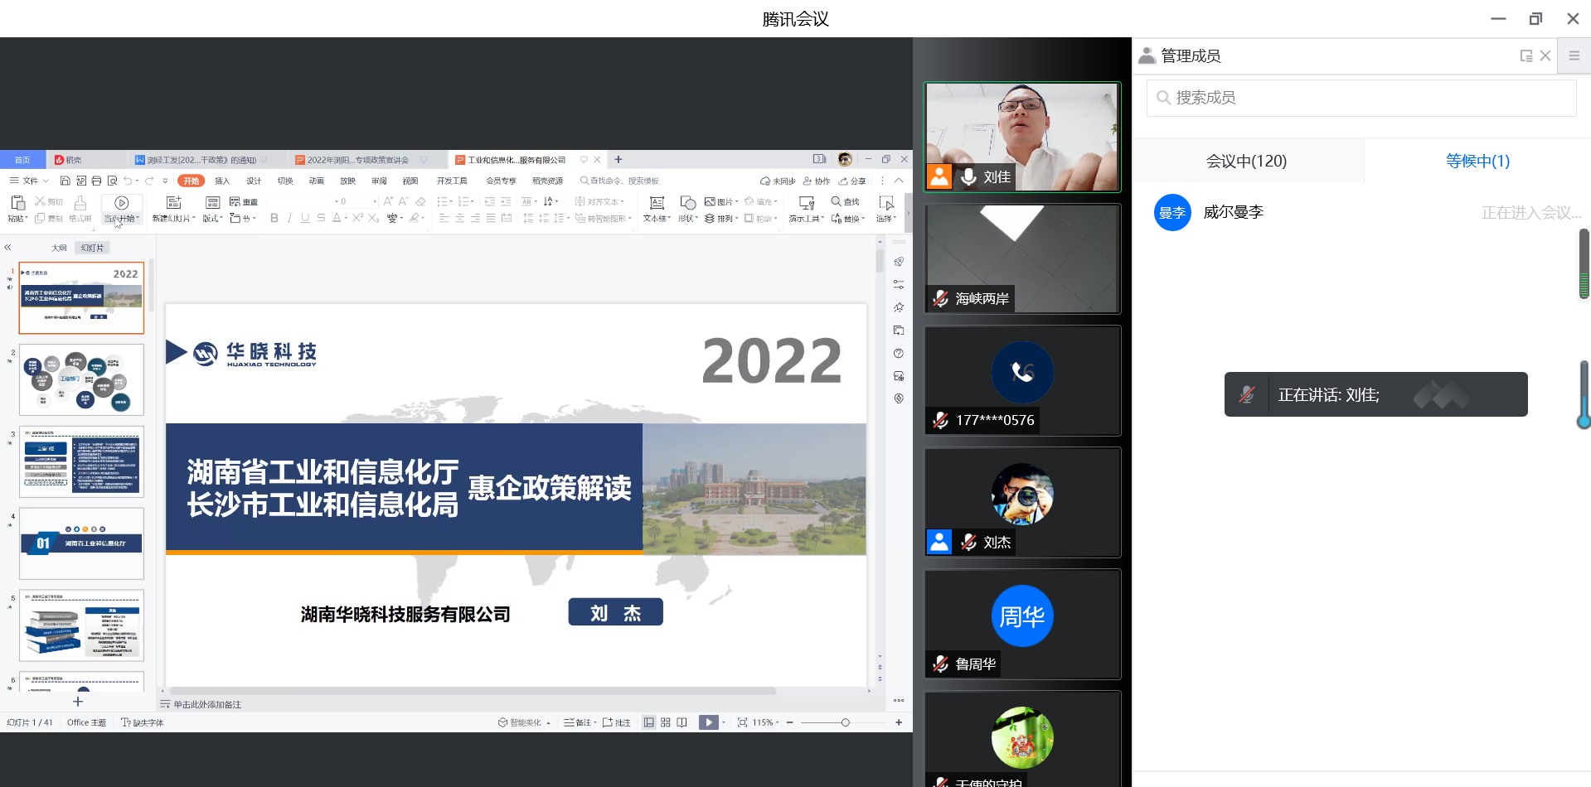Open the Layout (版式) dropdown
Viewport: 1591px width, 787px height.
click(212, 219)
